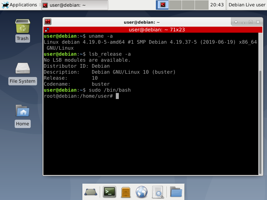Image resolution: width=267 pixels, height=200 pixels.
Task: Switch to the second workspace
Action: tap(175, 5)
